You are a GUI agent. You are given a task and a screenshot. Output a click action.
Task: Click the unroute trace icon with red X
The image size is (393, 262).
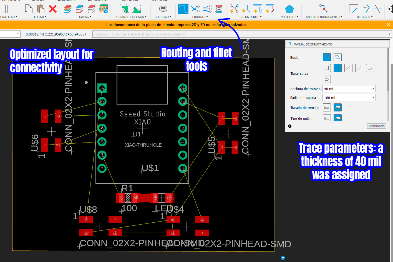324,9
